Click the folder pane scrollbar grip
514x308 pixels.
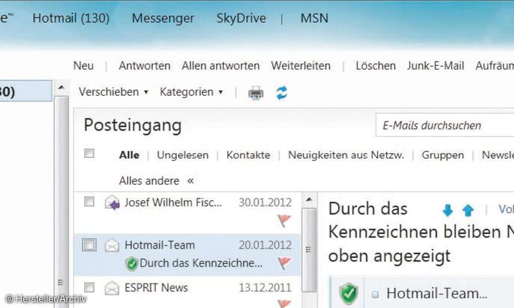[61, 282]
